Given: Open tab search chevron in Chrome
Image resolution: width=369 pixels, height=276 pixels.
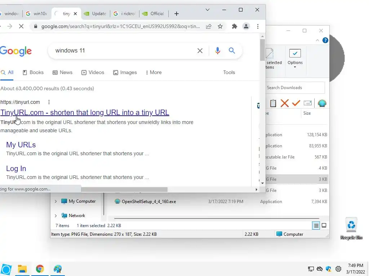Looking at the screenshot, I should 207,10.
